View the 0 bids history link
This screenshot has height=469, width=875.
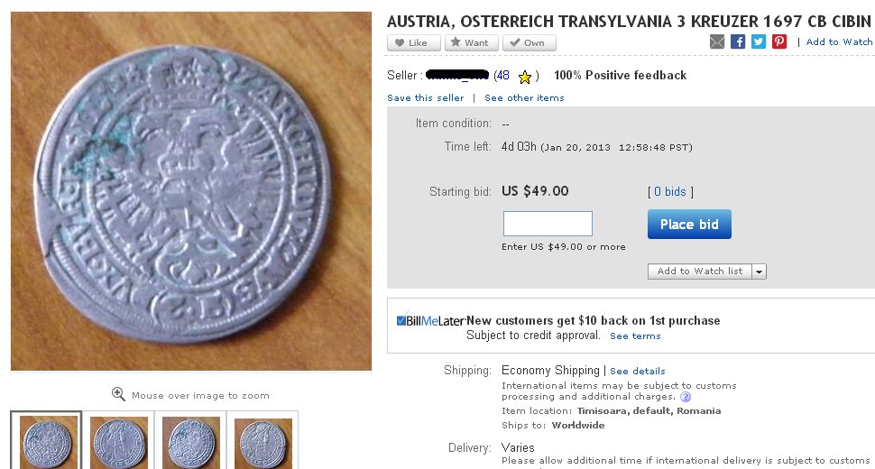coord(669,192)
